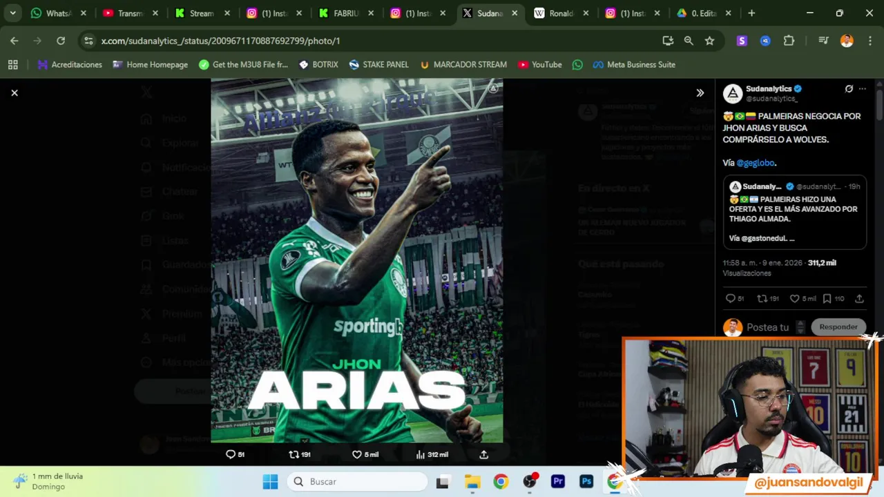Click the 311,2 mil Visualizaciones text
Image resolution: width=884 pixels, height=497 pixels.
[x=780, y=268]
